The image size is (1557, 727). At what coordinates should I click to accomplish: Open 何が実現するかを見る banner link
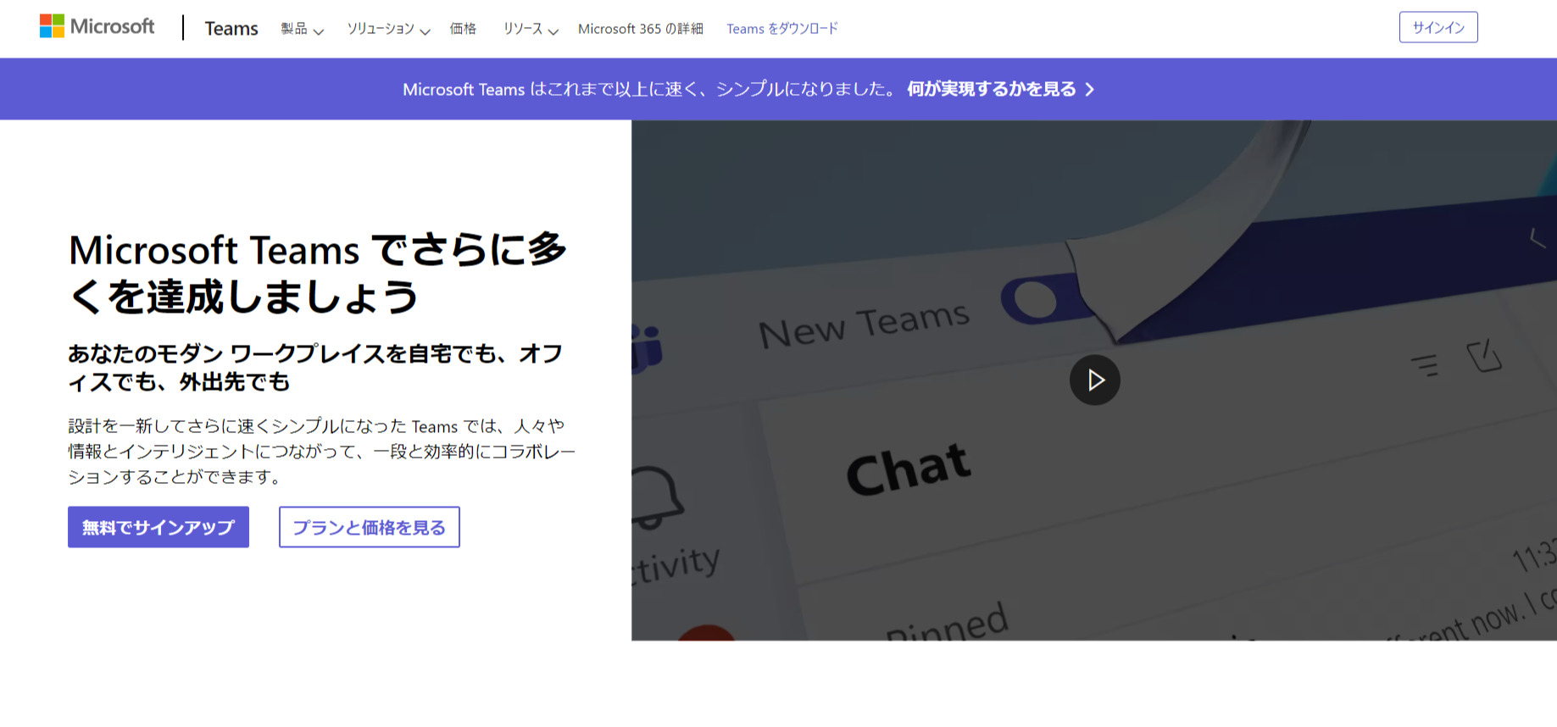tap(1001, 89)
